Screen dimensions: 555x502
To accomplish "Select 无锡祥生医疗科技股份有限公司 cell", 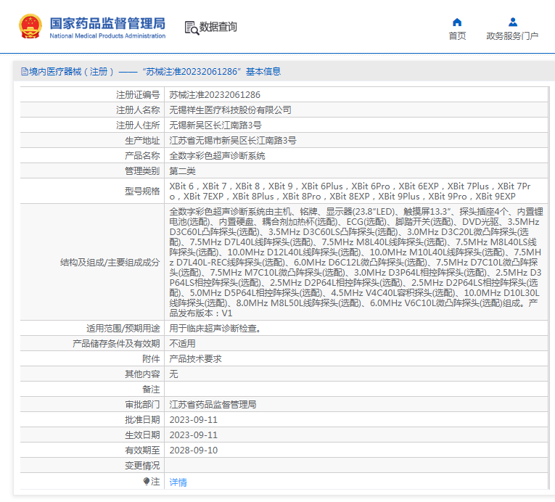I will pos(231,110).
